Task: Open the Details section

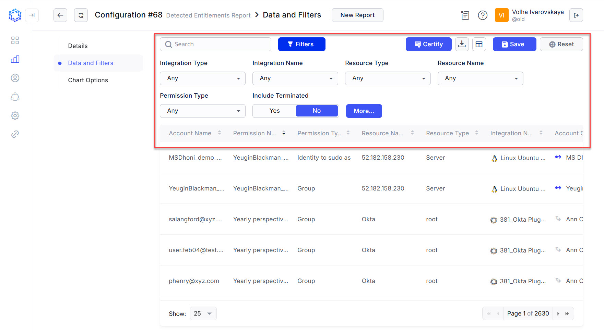Action: [78, 46]
